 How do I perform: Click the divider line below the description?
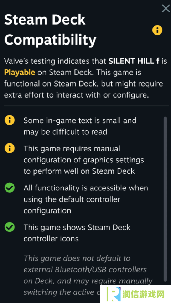point(87,106)
